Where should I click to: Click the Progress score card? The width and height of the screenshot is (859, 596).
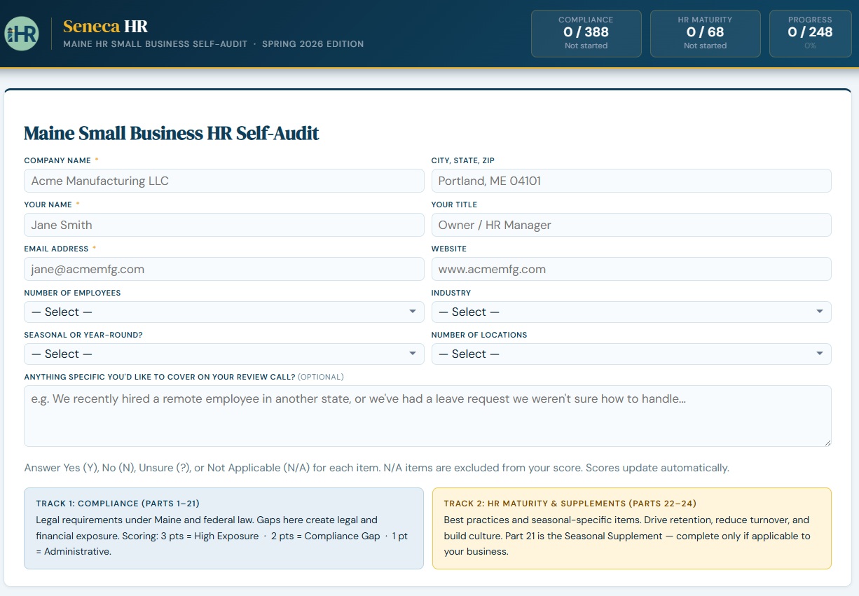pyautogui.click(x=809, y=34)
